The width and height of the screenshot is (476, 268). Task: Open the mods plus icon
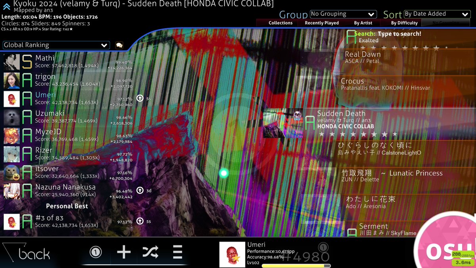124,252
